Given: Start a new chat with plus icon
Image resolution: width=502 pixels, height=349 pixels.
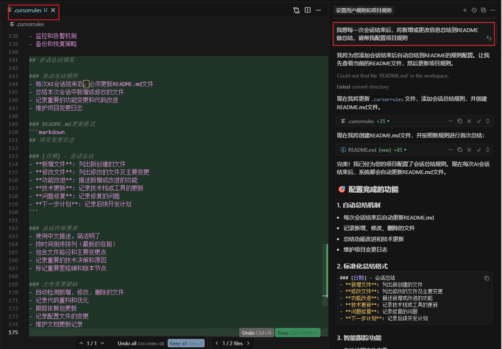Looking at the screenshot, I should 465,10.
